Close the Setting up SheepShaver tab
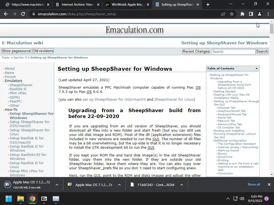 point(198,5)
